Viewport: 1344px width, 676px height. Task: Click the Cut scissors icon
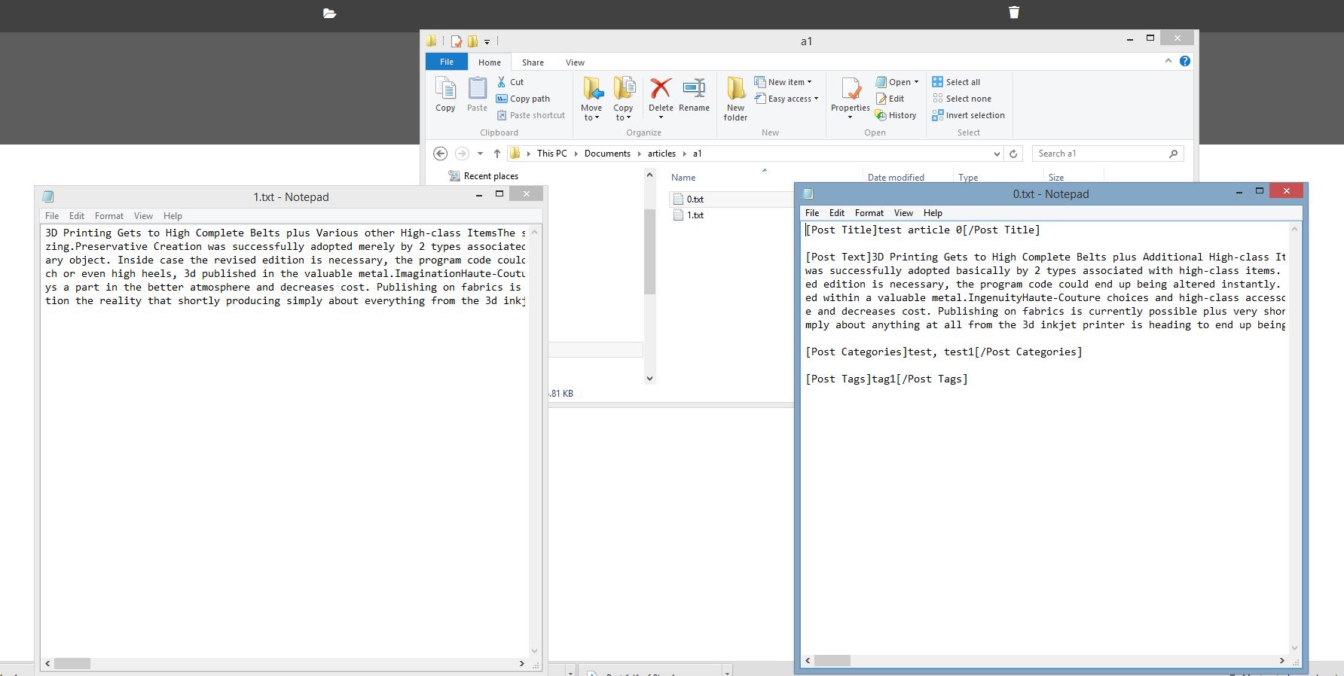(502, 82)
